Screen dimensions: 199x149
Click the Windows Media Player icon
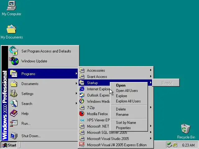click(82, 101)
